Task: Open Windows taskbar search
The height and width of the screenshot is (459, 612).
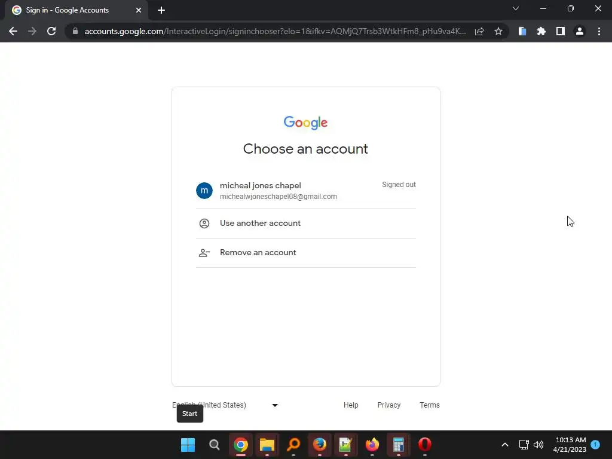Action: [215, 445]
